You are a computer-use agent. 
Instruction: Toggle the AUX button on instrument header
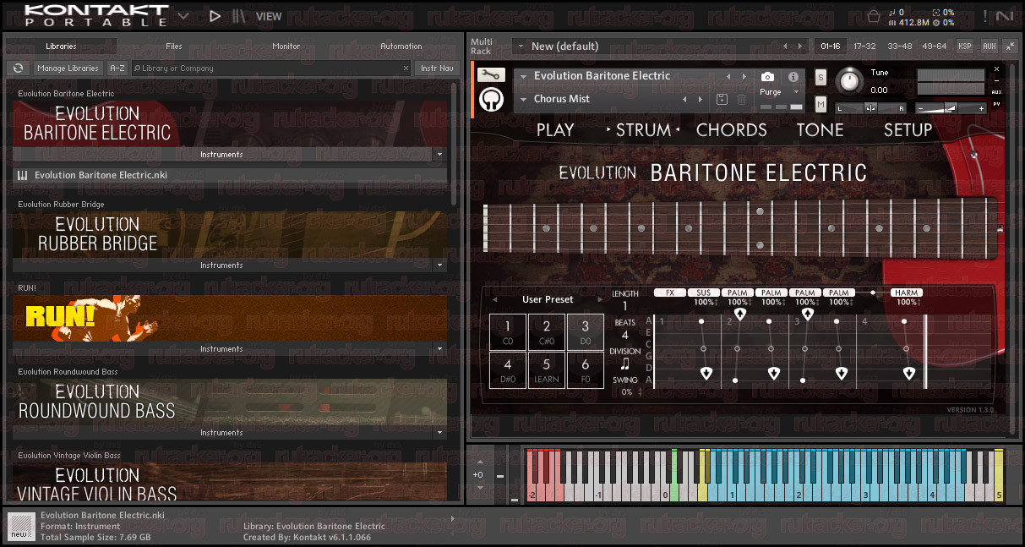997,92
